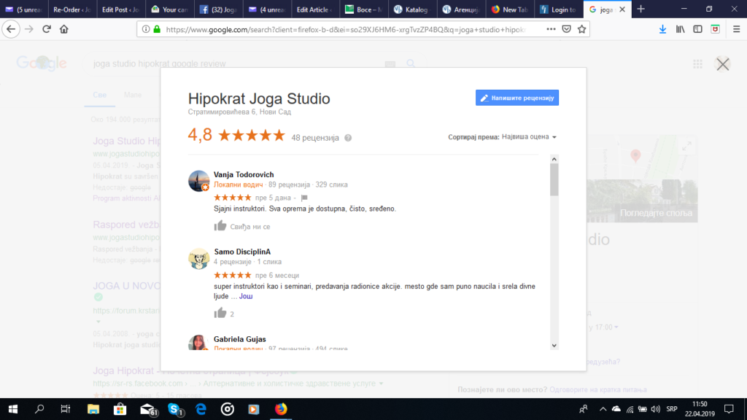Open the clock showing 11:50 22.04.2019
Screen dimensions: 747x420
(x=700, y=409)
